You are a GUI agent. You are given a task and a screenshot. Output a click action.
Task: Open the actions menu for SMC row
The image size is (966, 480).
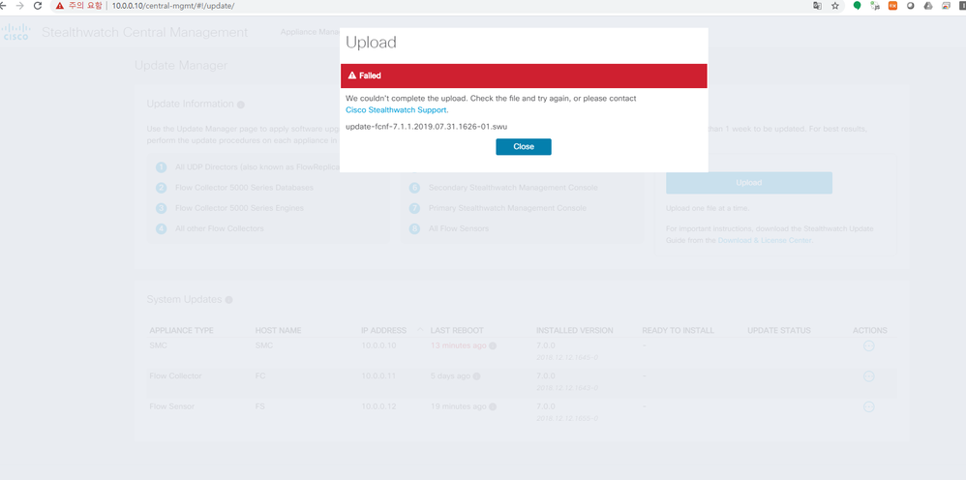point(868,345)
